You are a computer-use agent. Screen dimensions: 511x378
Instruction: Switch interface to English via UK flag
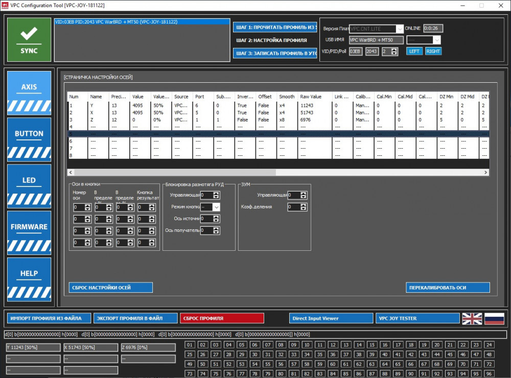[x=472, y=318]
